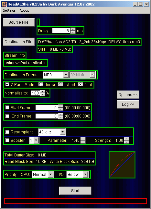Viewport: 151px width, 209px height.
Task: Enable the Resample to checkbox
Action: pos(7,132)
